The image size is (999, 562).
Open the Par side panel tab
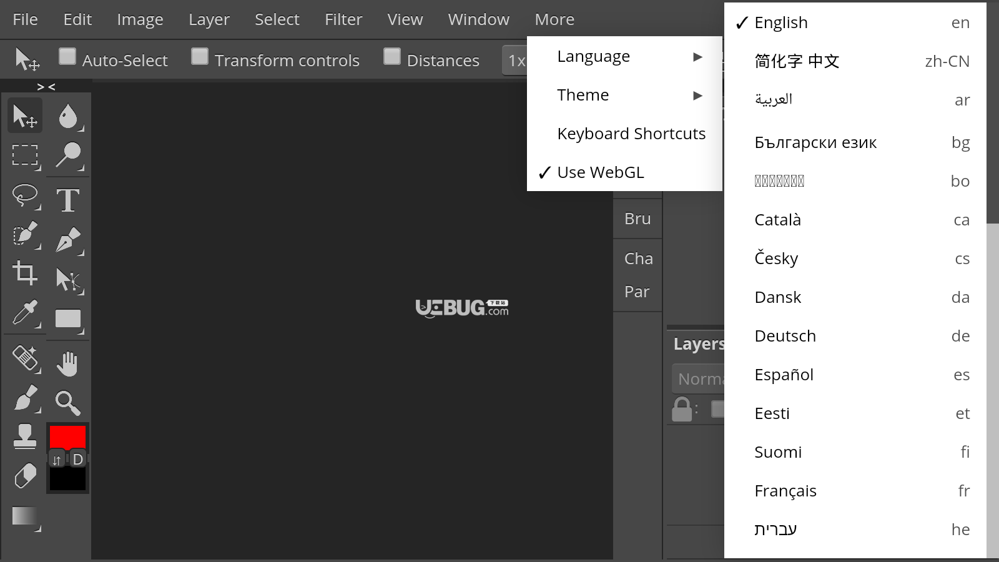(637, 292)
